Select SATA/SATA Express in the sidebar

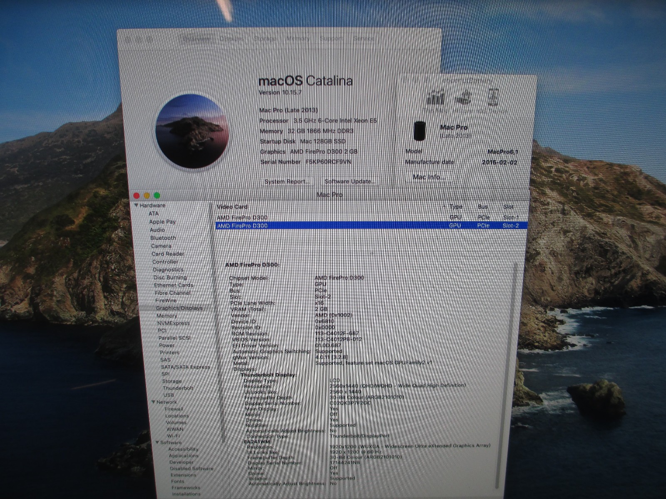coord(186,367)
